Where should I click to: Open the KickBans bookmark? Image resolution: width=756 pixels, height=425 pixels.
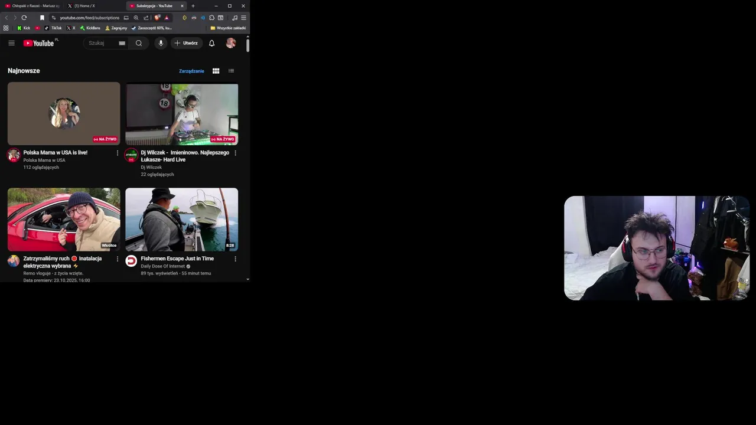pyautogui.click(x=90, y=28)
